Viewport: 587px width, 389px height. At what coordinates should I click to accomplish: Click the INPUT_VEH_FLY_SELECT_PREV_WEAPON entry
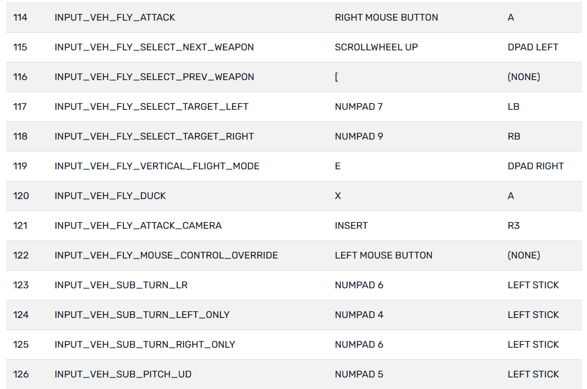(x=154, y=77)
